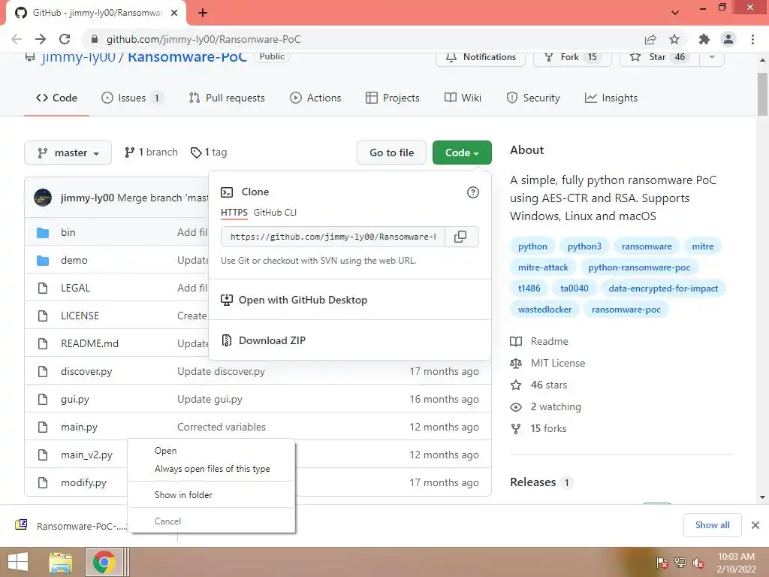The width and height of the screenshot is (769, 577).
Task: Open the Readme link in About
Action: pyautogui.click(x=549, y=341)
